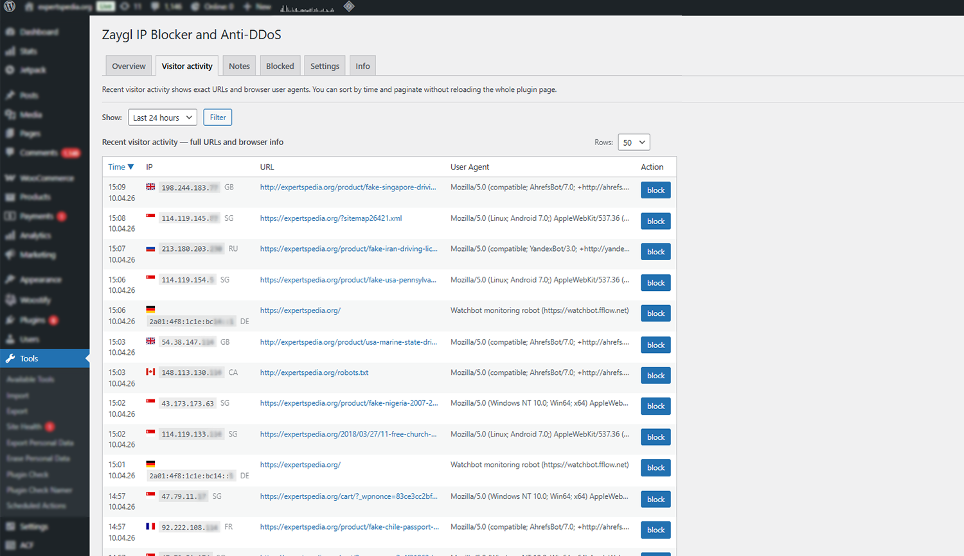964x556 pixels.
Task: Open the sitemap26421.xml link
Action: point(331,218)
